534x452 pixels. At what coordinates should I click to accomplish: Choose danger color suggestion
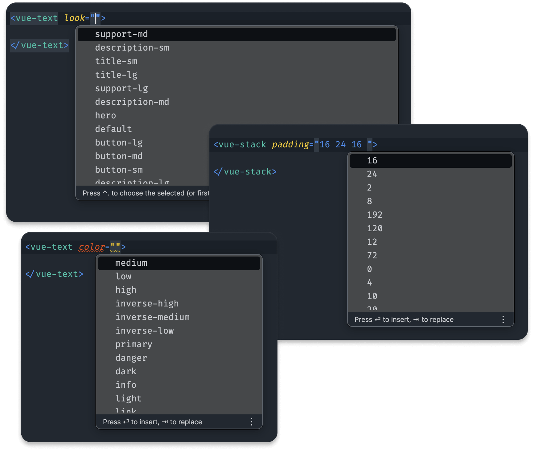click(179, 358)
